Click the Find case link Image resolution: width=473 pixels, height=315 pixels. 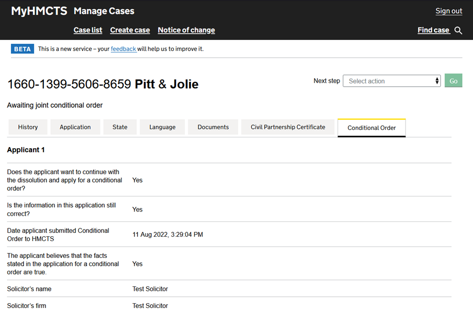[433, 30]
